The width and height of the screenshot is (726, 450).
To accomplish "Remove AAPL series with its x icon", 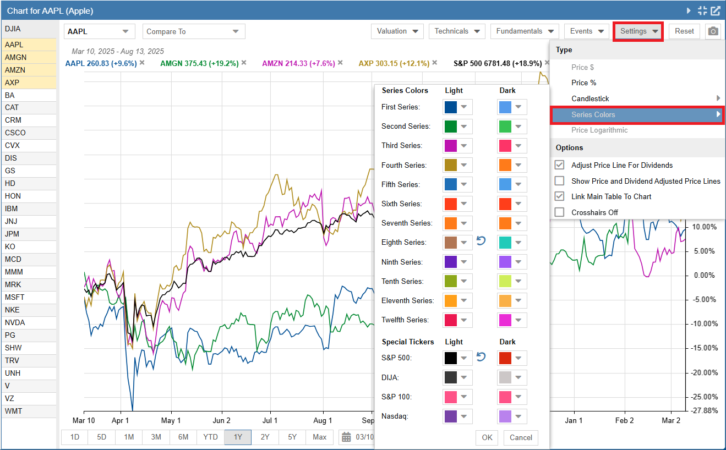I will coord(142,63).
